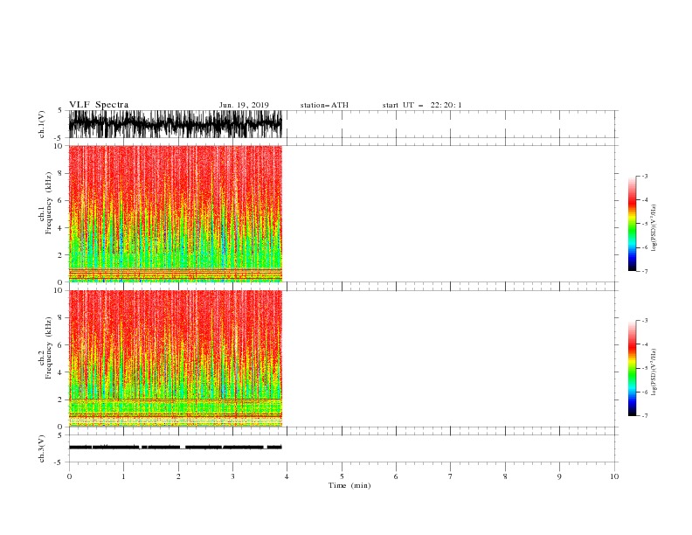Image resolution: width=692 pixels, height=535 pixels.
Task: Click the 'station=ATH' label
Action: pyautogui.click(x=324, y=105)
